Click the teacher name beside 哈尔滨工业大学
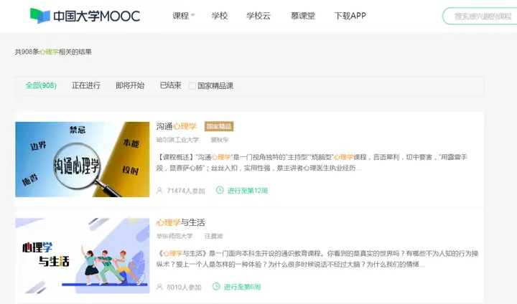 coord(220,140)
